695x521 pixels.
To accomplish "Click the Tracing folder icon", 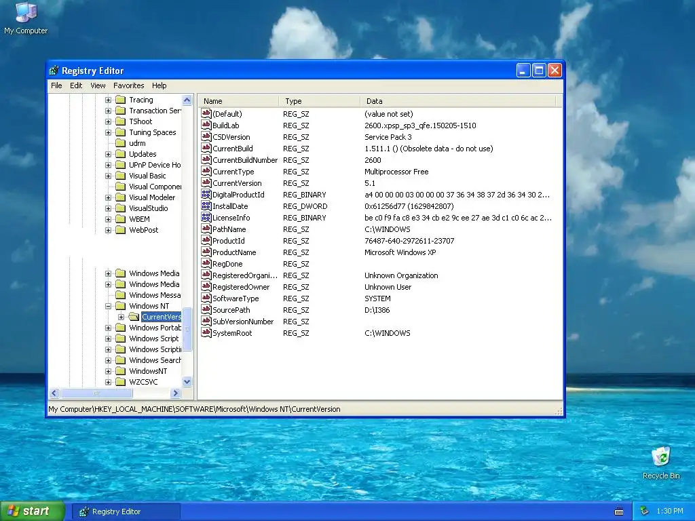I will (121, 100).
